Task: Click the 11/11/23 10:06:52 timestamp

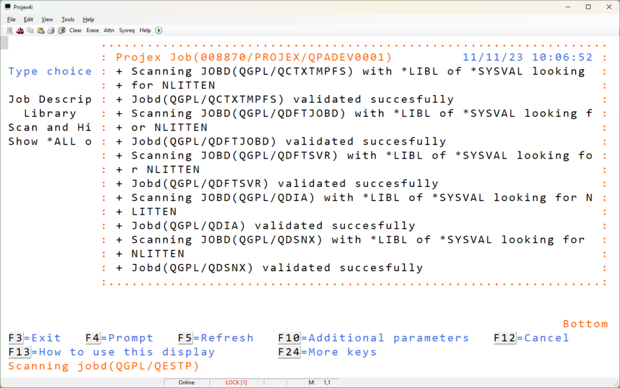Action: coord(527,58)
